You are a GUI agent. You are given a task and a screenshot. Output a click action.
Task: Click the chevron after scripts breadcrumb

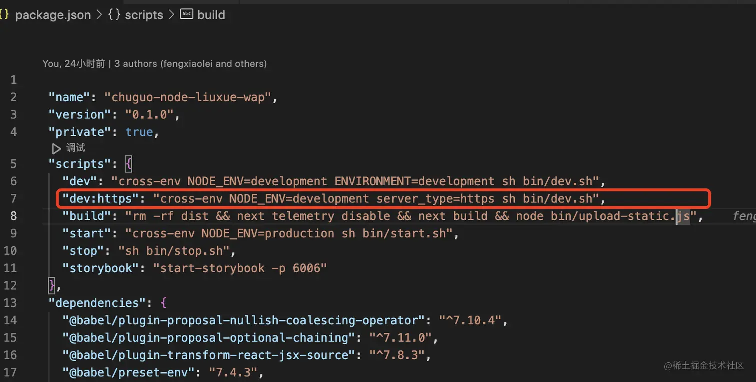coord(171,15)
